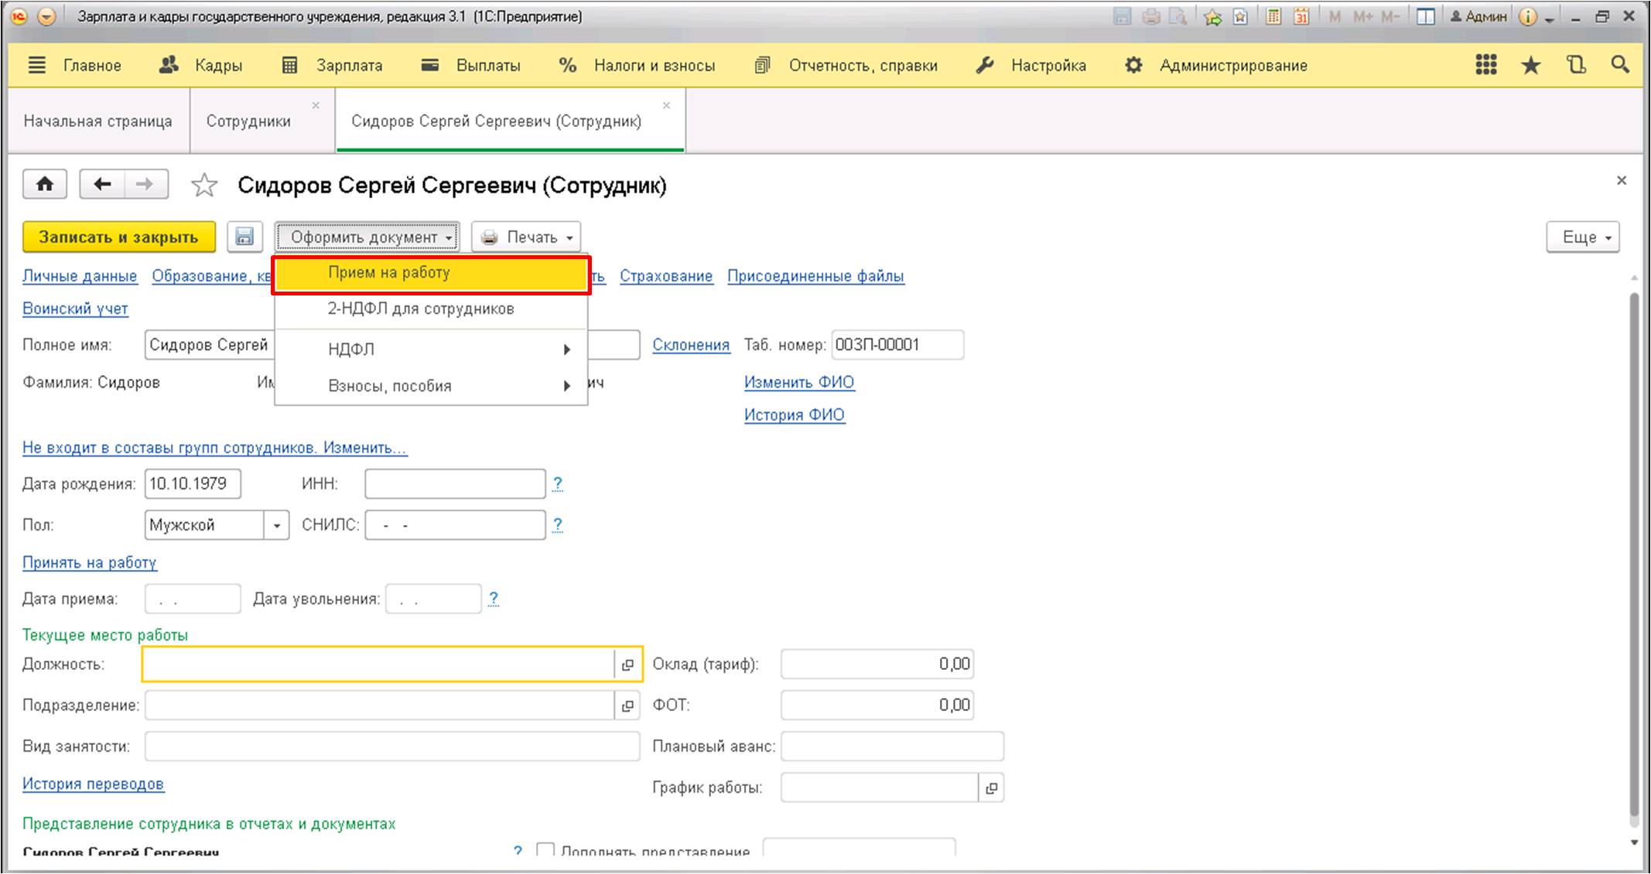The height and width of the screenshot is (874, 1651).
Task: Open the Печать dropdown
Action: coord(526,237)
